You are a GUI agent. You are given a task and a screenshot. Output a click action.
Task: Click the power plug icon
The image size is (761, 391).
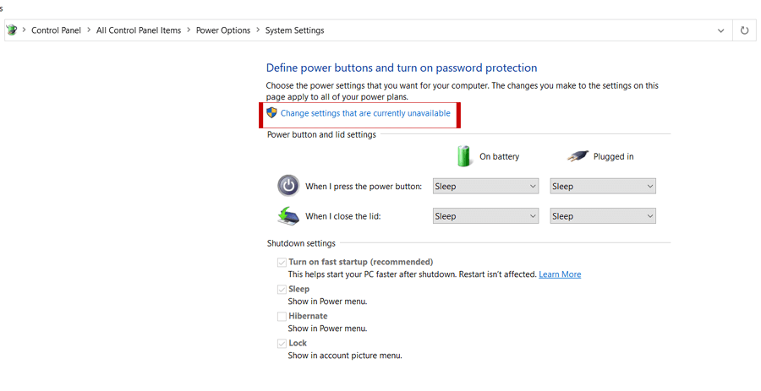tap(578, 156)
